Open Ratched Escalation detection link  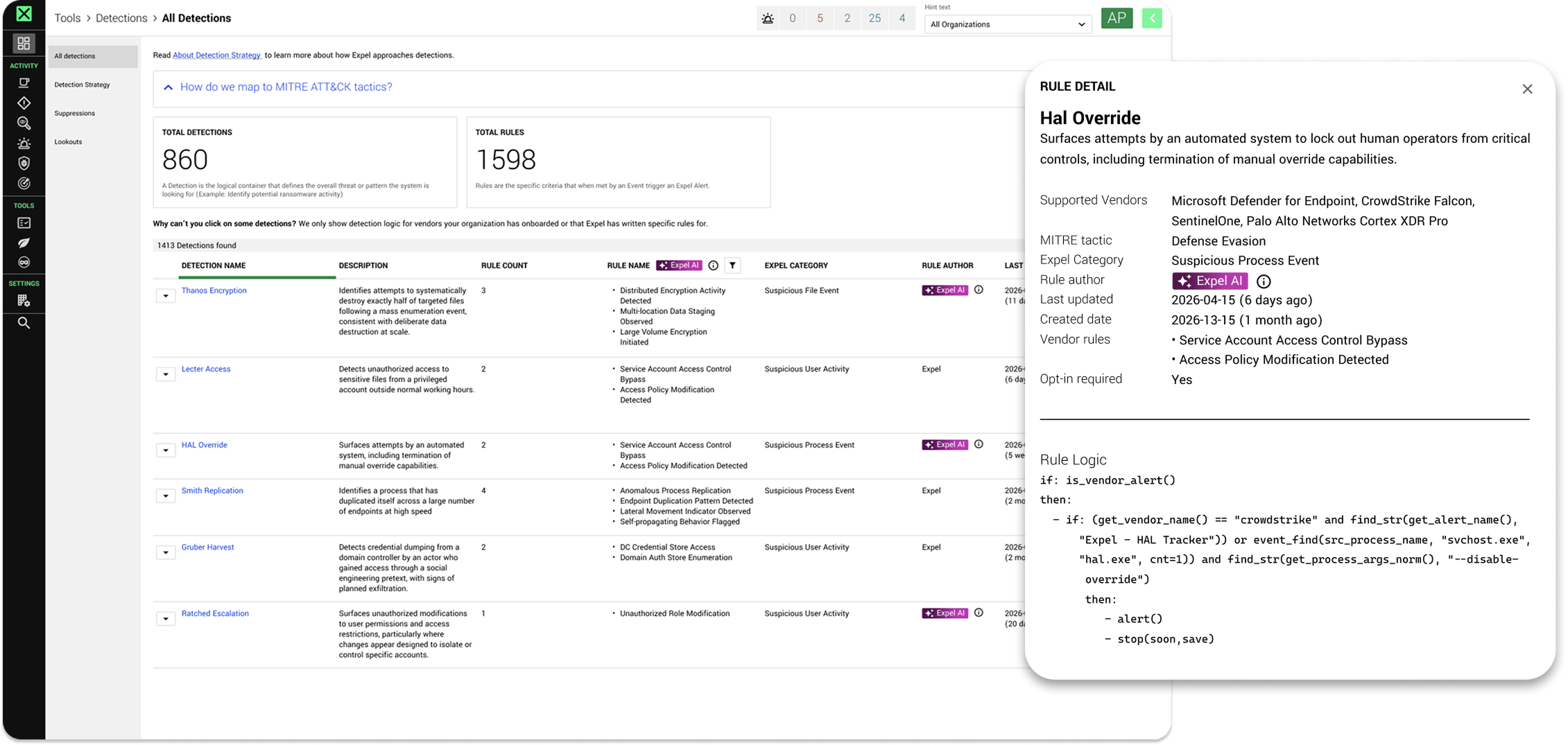(x=215, y=613)
